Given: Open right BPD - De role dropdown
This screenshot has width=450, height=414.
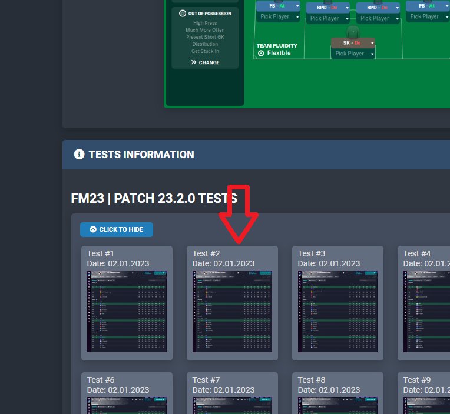Looking at the screenshot, I should (x=378, y=8).
